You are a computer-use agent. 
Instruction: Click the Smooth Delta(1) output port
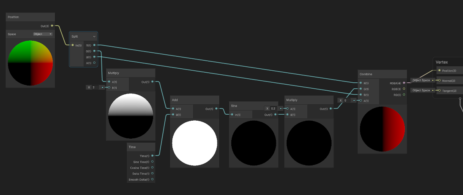tap(152, 179)
